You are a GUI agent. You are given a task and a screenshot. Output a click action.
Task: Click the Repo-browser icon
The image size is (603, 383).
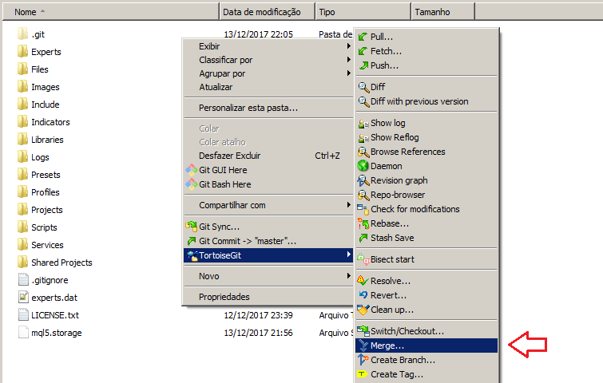click(363, 195)
